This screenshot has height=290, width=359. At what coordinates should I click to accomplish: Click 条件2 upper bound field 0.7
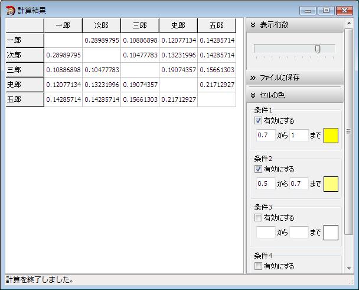point(299,184)
